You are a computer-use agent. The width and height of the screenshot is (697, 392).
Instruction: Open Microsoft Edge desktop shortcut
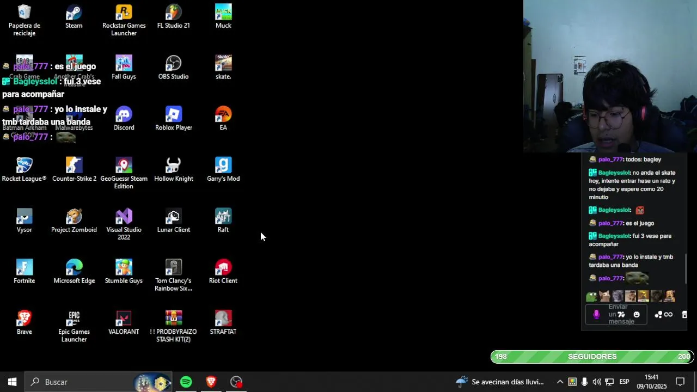point(74,272)
